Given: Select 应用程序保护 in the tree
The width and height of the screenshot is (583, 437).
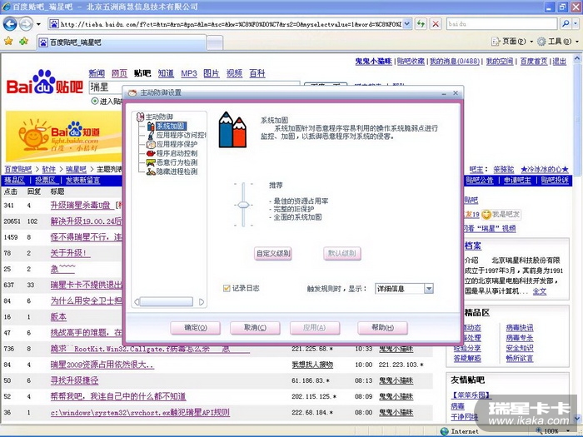Looking at the screenshot, I should click(177, 144).
